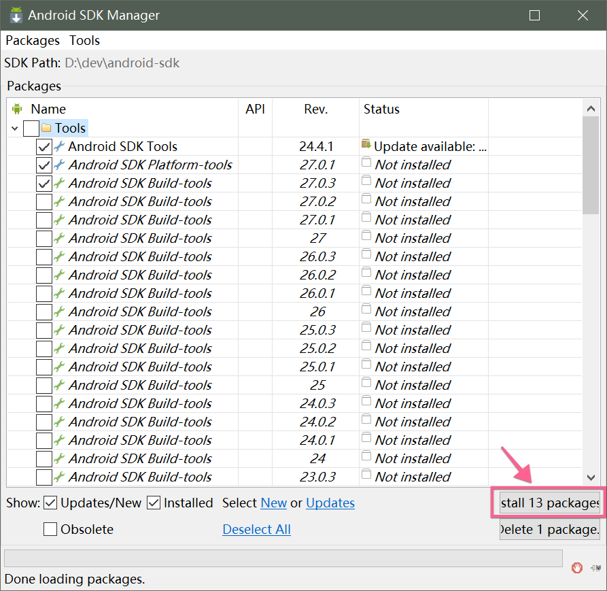Click the wrench icon beside Android SDK Platform-tools
Image resolution: width=607 pixels, height=591 pixels.
pos(59,165)
